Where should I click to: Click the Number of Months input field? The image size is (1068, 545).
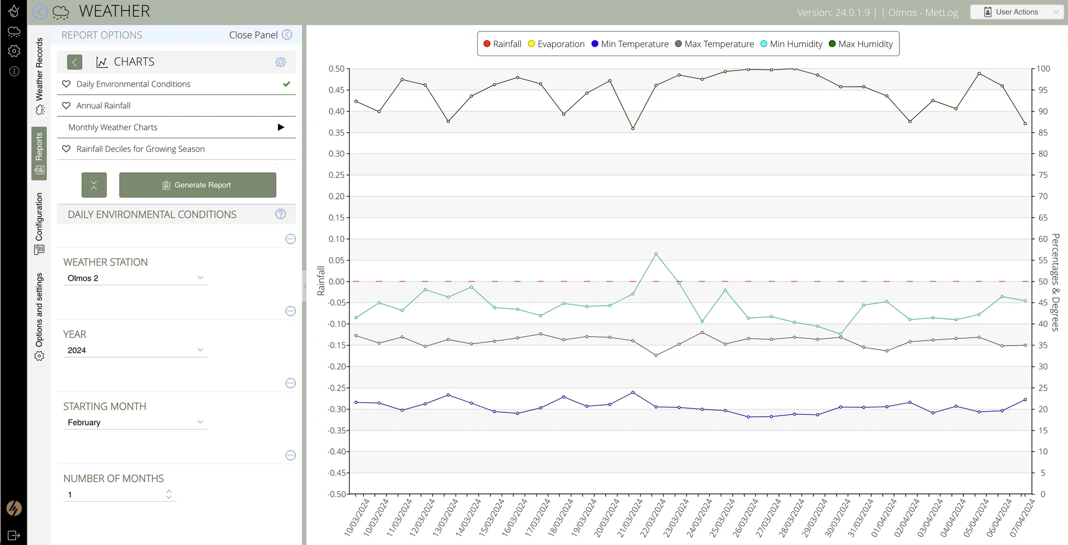(x=120, y=494)
